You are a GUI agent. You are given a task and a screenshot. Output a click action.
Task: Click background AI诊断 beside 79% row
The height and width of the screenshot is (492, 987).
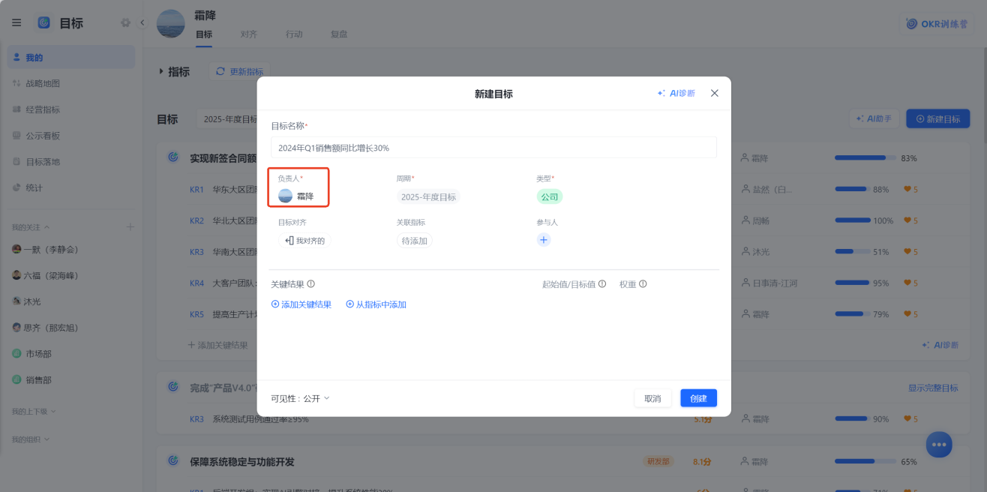click(940, 345)
